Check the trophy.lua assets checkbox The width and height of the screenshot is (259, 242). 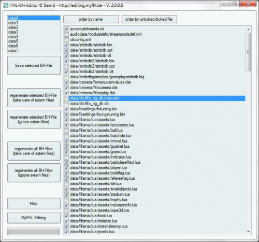pyautogui.click(x=66, y=200)
